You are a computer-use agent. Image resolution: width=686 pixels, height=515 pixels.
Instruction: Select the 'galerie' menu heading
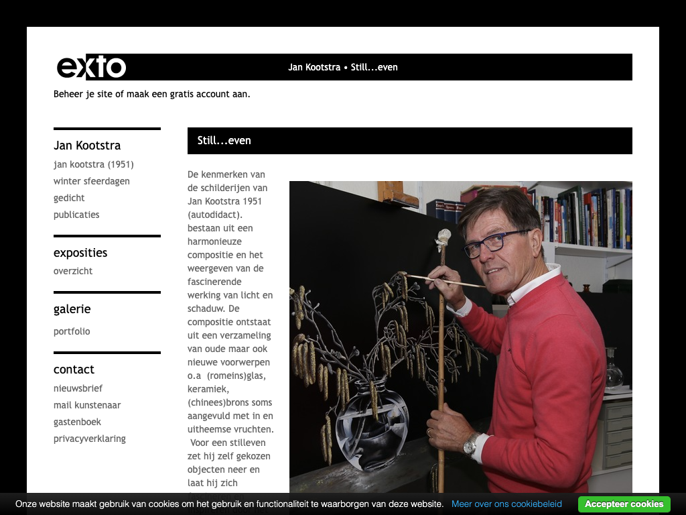72,309
